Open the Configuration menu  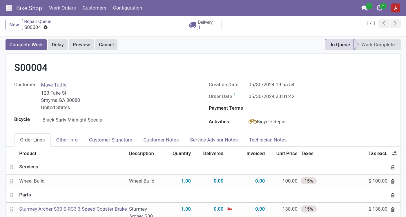tap(127, 8)
